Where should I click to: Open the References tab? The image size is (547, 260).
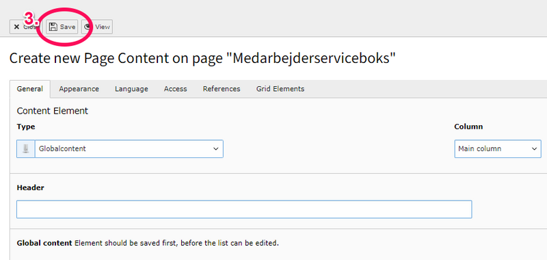[222, 89]
